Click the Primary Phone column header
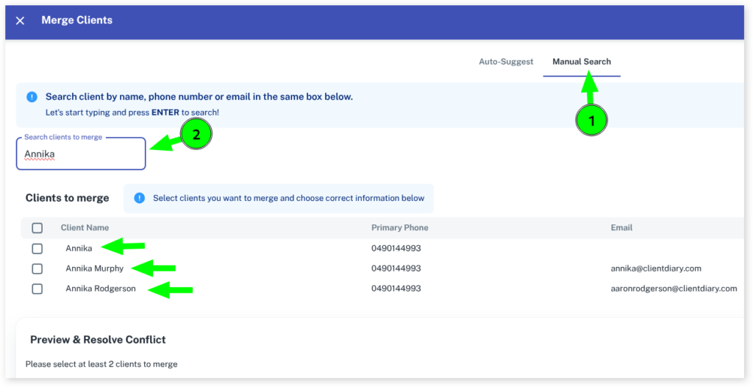Image resolution: width=753 pixels, height=387 pixels. (x=399, y=228)
